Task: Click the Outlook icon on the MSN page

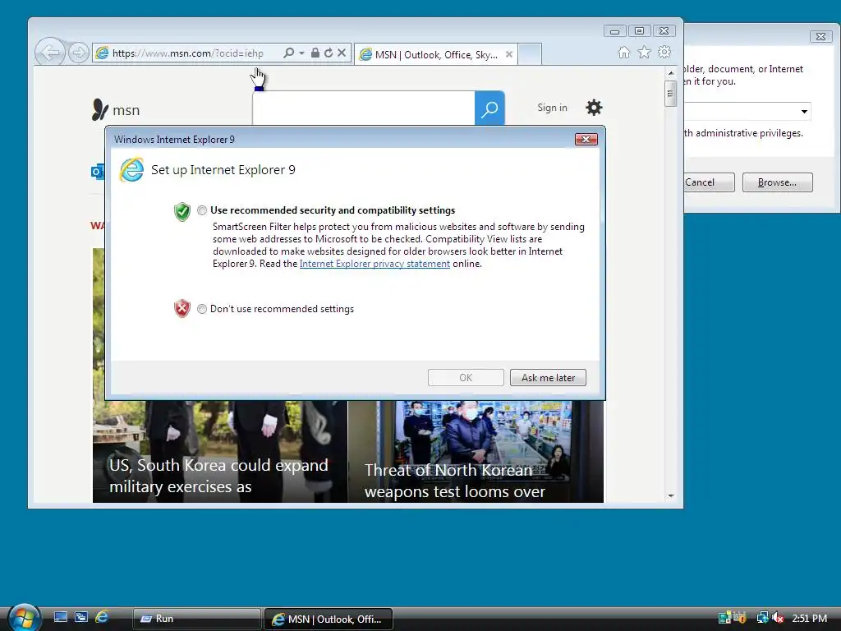Action: pos(98,172)
